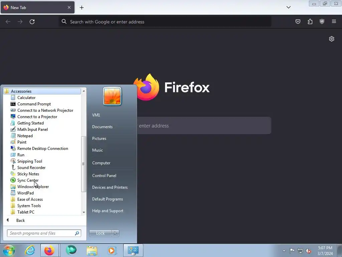The height and width of the screenshot is (257, 342).
Task: Open Windows Media Player on taskbar
Action: click(112, 250)
